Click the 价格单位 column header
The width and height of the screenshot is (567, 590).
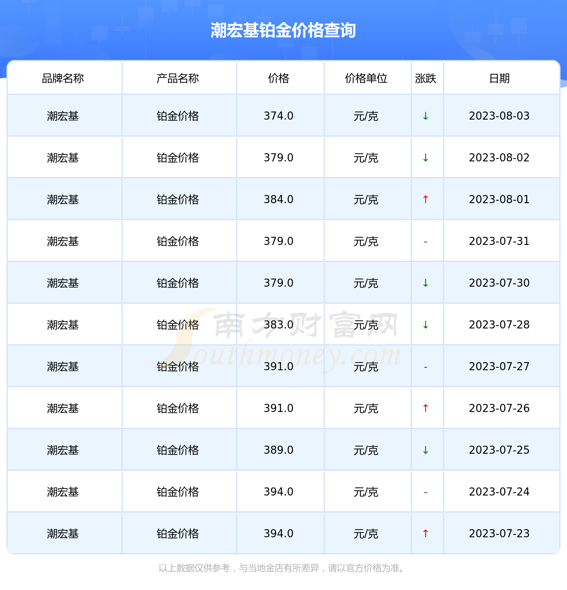[366, 78]
